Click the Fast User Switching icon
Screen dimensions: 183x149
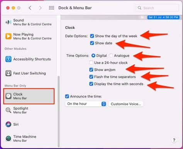[8, 73]
